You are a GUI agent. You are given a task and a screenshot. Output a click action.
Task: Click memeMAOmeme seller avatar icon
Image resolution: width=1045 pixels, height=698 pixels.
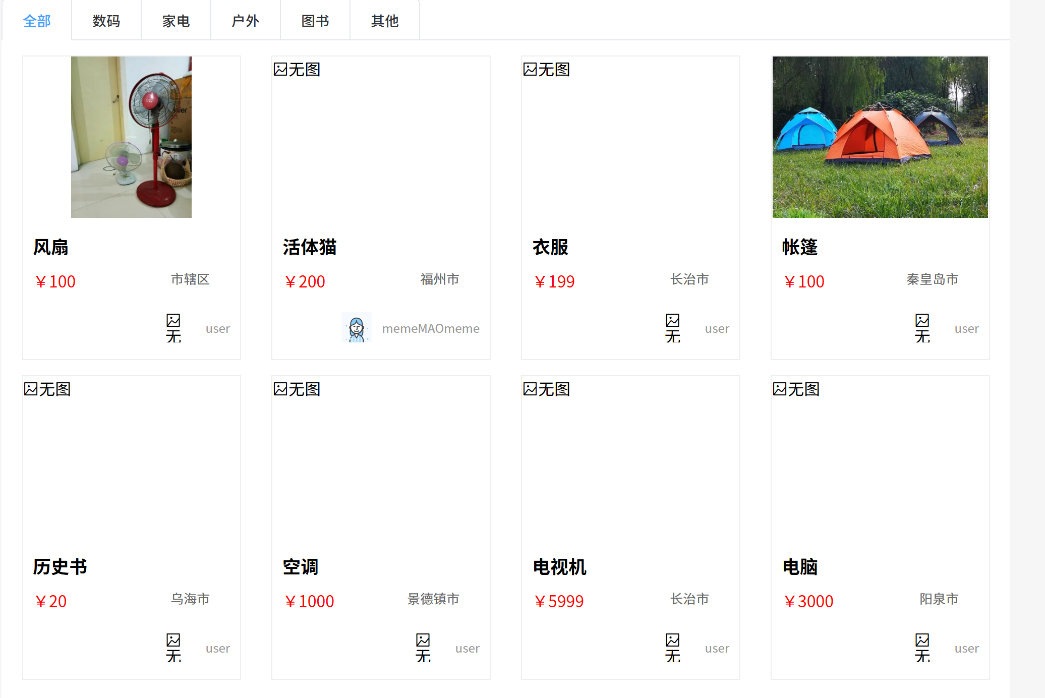click(x=357, y=328)
